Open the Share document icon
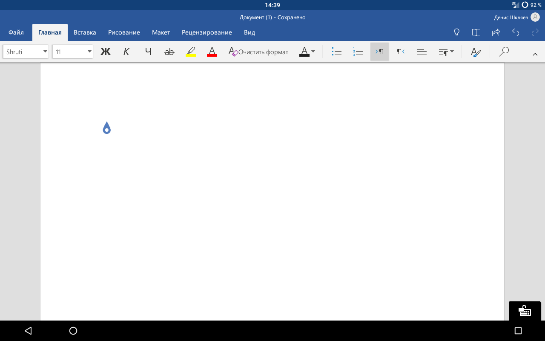The height and width of the screenshot is (341, 545). pyautogui.click(x=496, y=32)
